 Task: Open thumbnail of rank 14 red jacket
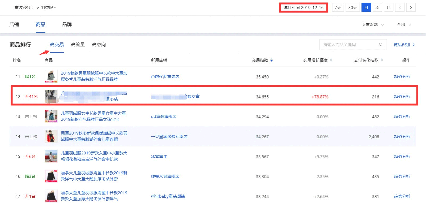coord(51,136)
